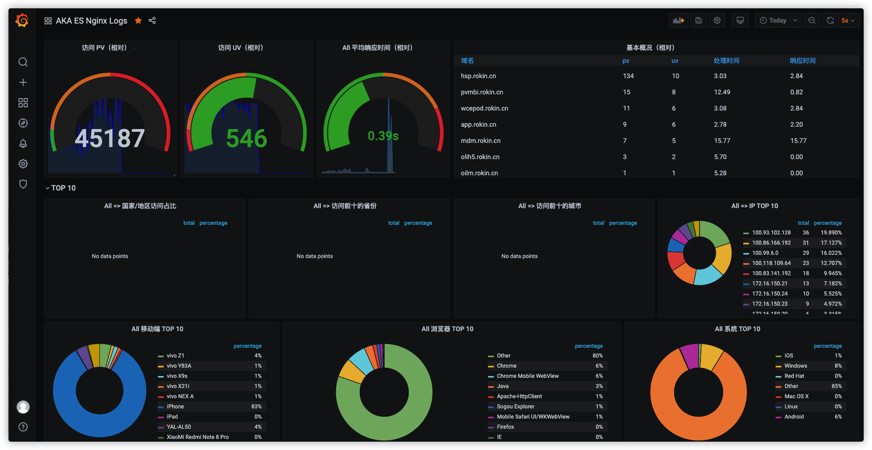Sort IP TOP 10 legend by total
The width and height of the screenshot is (872, 450).
[x=803, y=223]
